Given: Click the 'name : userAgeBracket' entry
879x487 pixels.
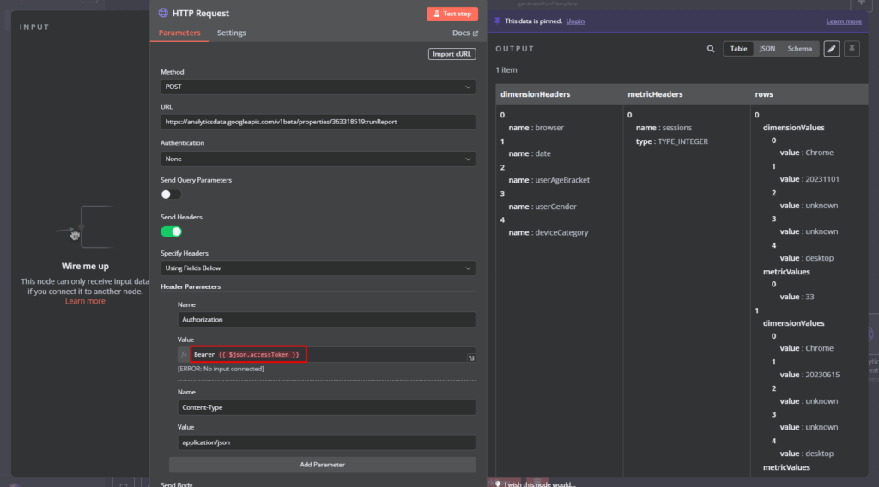Looking at the screenshot, I should pos(549,180).
